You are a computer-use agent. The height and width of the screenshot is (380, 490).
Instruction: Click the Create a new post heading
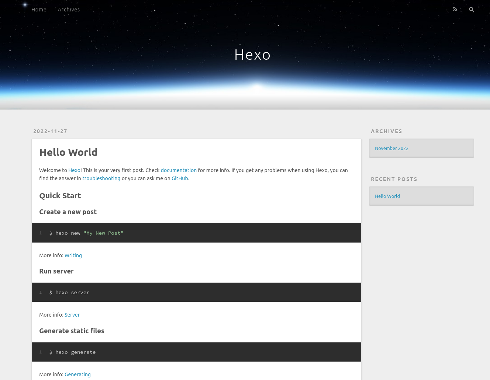(x=68, y=212)
